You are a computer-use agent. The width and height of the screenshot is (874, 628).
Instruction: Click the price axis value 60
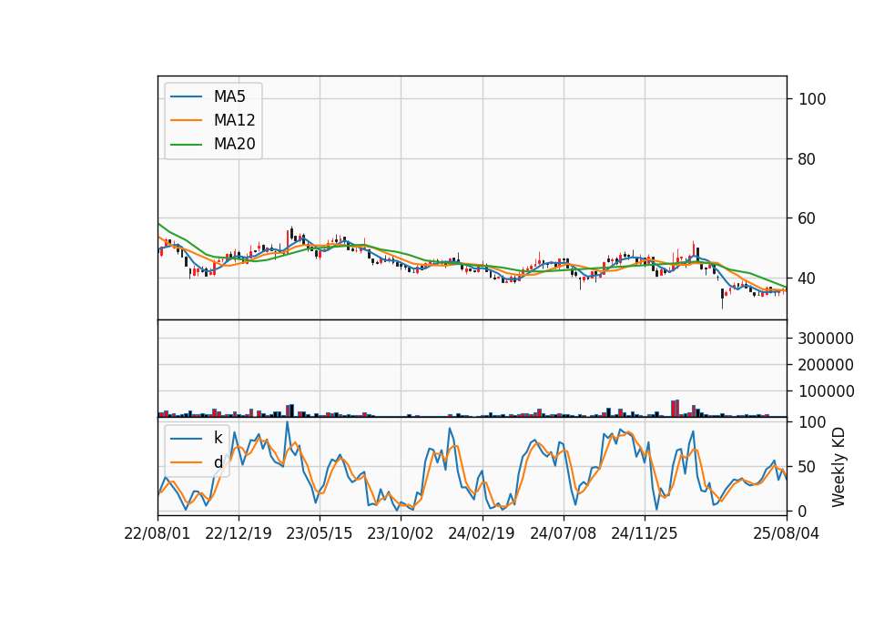click(807, 218)
